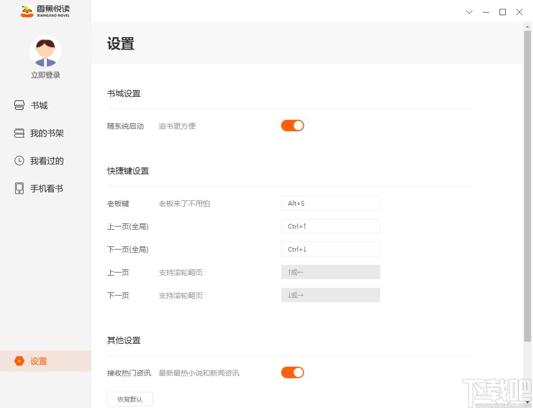Viewport: 533px width, 408px height.
Task: Click the 我的书架 bookshelf icon
Action: [19, 133]
